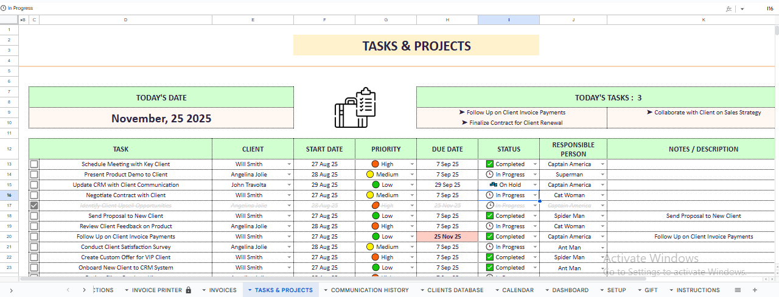The height and width of the screenshot is (297, 779).
Task: Click the briefcase and clipboard image
Action: 355,108
